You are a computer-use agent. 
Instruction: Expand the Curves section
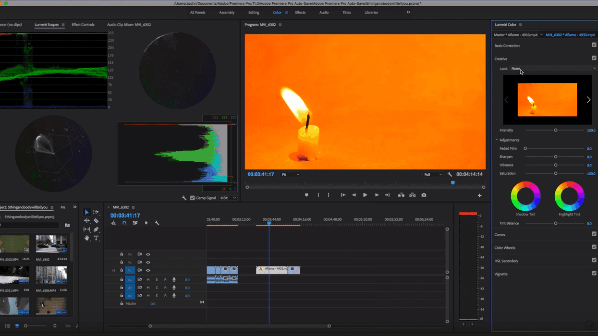coord(500,235)
